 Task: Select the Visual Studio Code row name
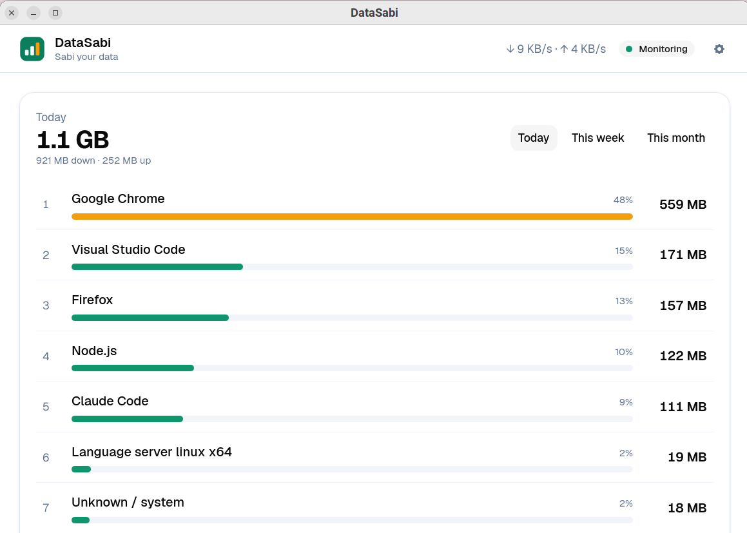[x=128, y=249]
